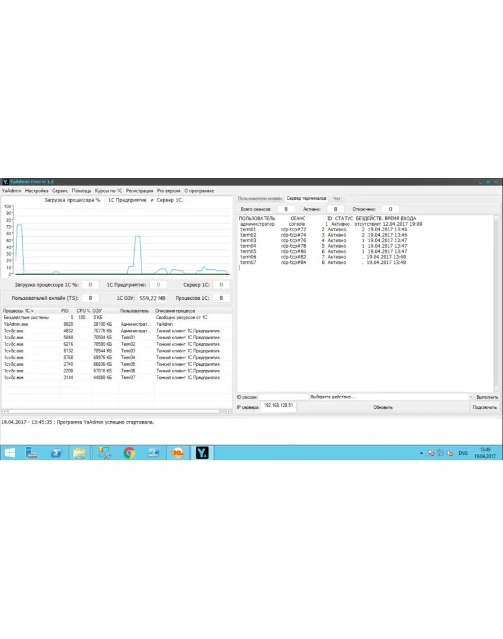Sort by the 'Процессы 1С' column header
Image resolution: width=503 pixels, height=639 pixels.
(x=19, y=311)
